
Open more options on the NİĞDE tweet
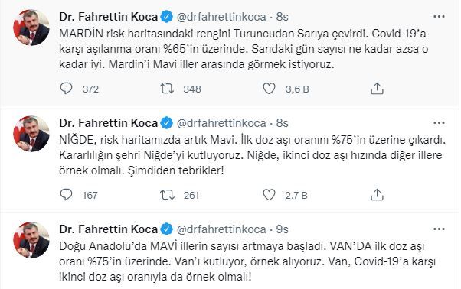[439, 123]
